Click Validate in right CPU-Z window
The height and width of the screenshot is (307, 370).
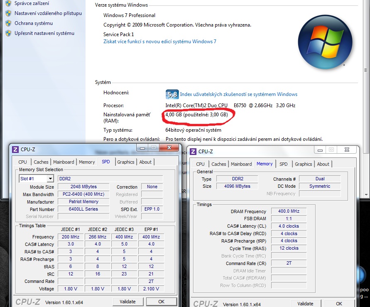click(305, 303)
